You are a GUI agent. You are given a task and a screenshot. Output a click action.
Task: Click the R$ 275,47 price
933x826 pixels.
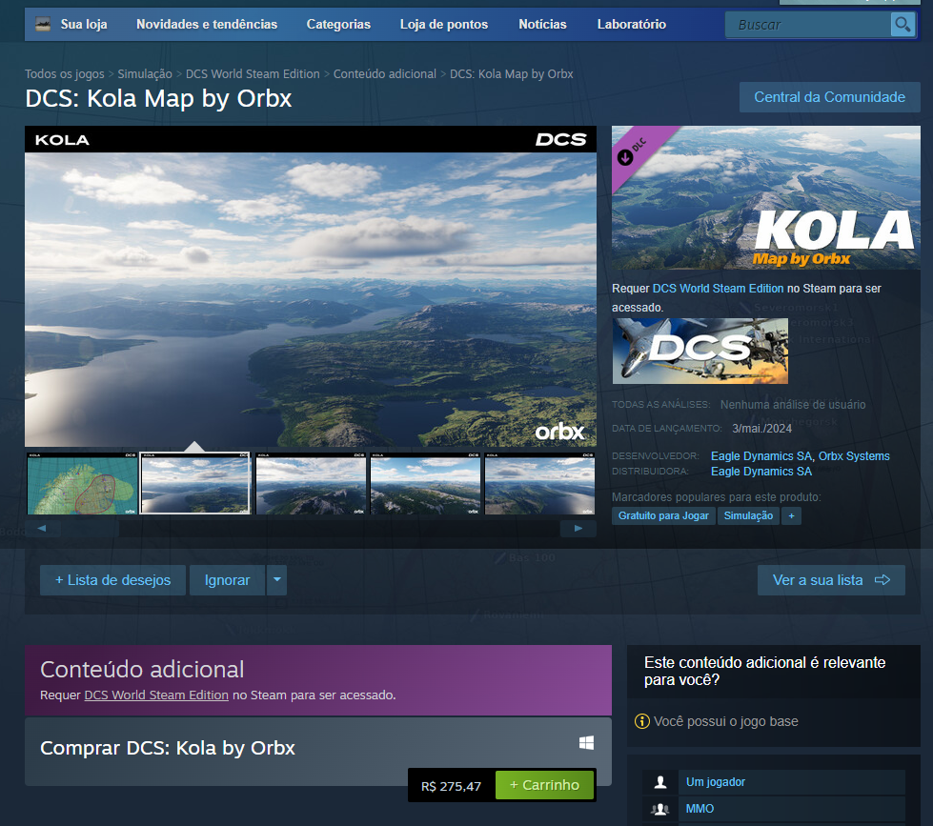[451, 786]
